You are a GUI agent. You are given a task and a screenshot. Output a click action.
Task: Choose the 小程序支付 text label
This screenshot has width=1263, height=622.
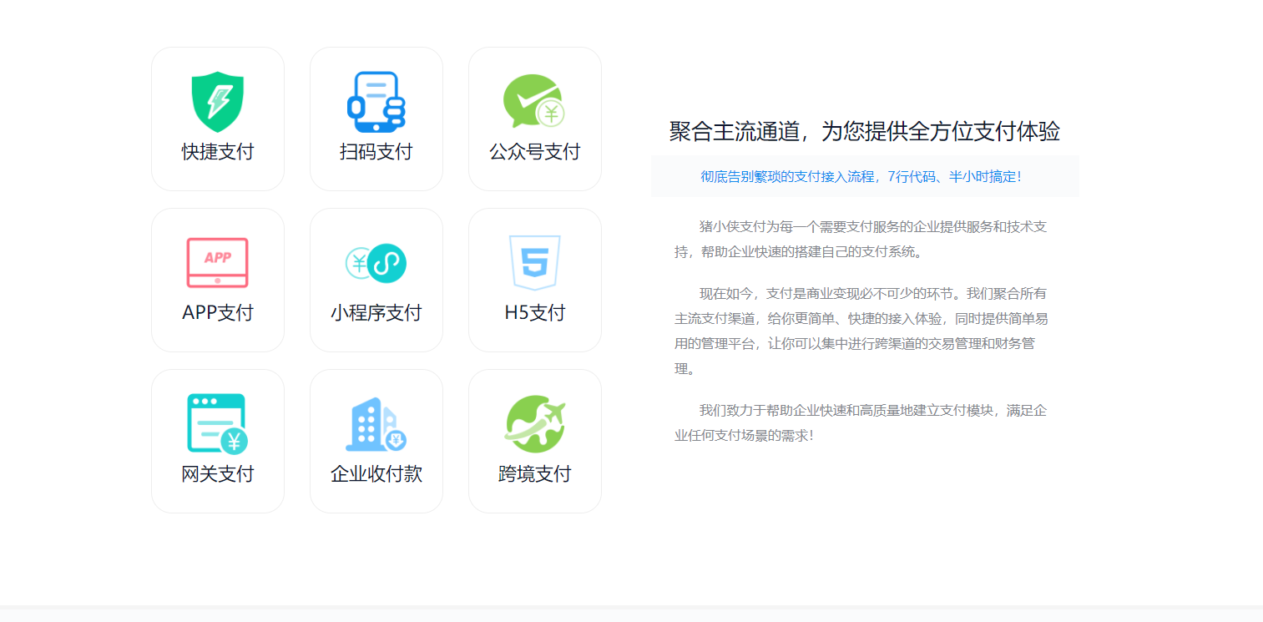click(376, 313)
